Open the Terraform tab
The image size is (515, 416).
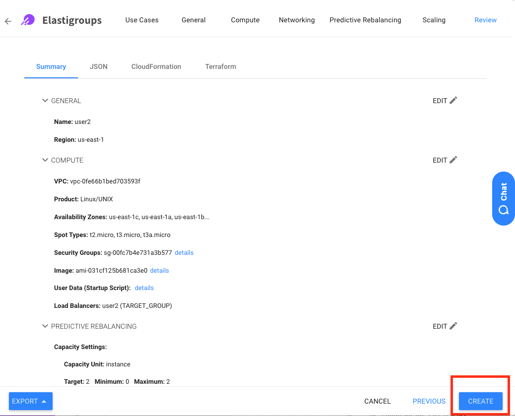220,66
